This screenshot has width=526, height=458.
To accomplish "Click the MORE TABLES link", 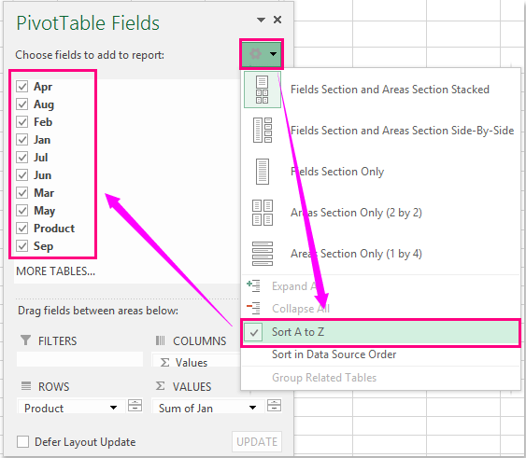I will [56, 271].
